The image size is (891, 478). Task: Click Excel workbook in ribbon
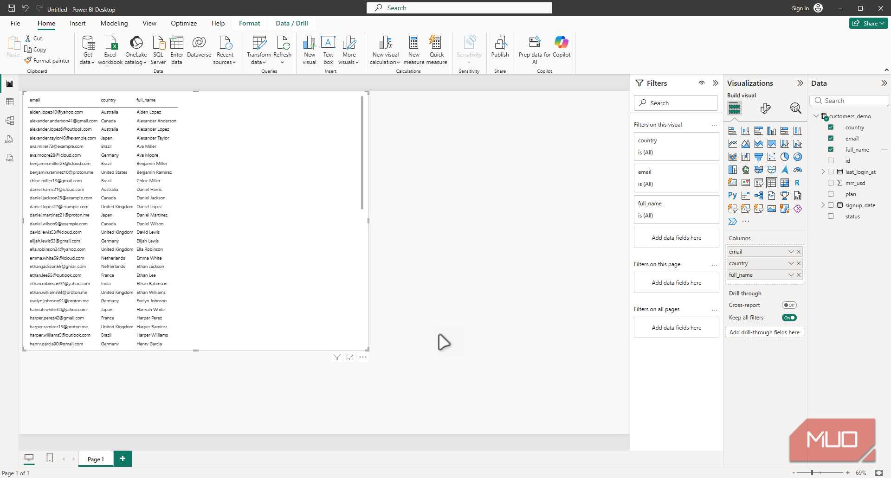click(110, 50)
